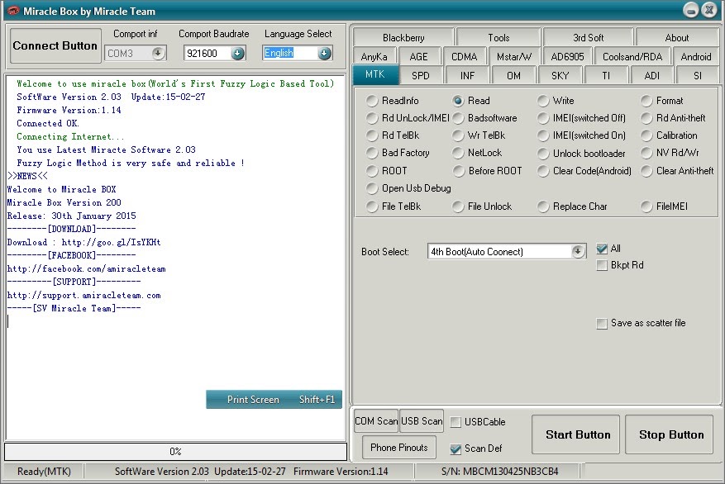The width and height of the screenshot is (725, 484).
Task: Select the AGE tab
Action: click(418, 56)
